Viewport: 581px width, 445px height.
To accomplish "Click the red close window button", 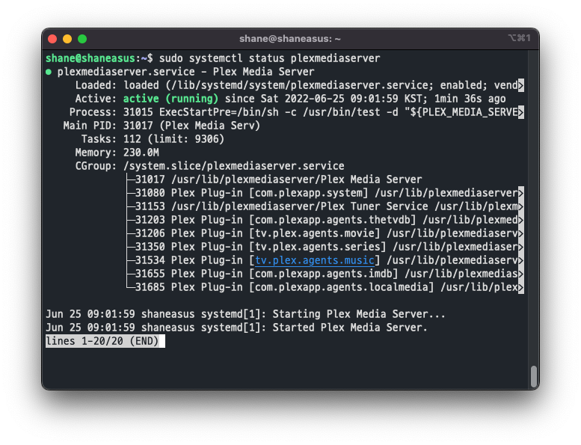I will 52,39.
